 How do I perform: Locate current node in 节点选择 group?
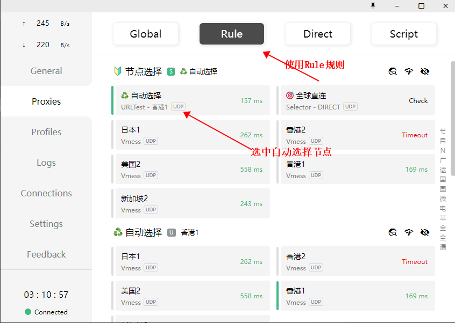[x=393, y=71]
